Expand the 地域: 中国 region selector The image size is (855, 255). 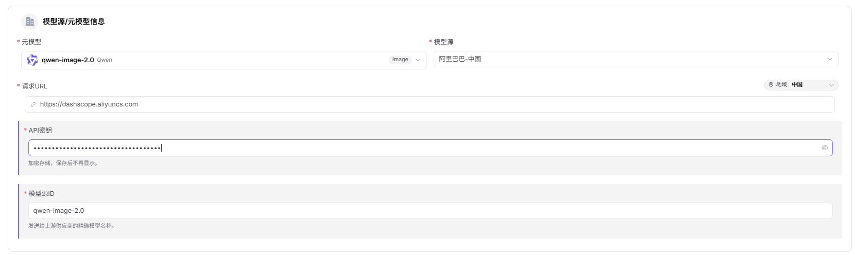click(x=801, y=85)
